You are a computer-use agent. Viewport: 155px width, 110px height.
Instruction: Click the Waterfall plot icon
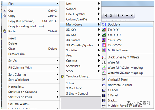104,62
